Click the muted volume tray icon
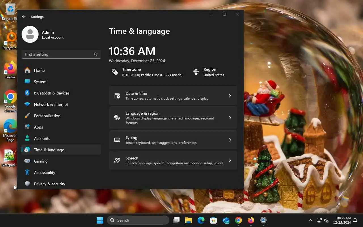This screenshot has width=363, height=227. click(326, 220)
